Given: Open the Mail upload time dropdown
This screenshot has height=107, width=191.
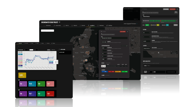Looking at the screenshot, I should (146, 33).
